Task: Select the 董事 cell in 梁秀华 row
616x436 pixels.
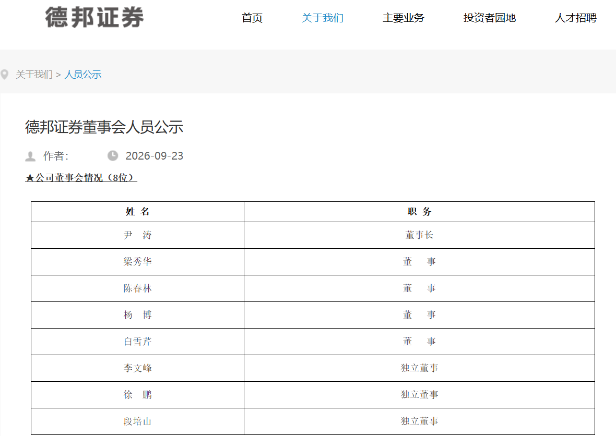Action: [x=419, y=262]
